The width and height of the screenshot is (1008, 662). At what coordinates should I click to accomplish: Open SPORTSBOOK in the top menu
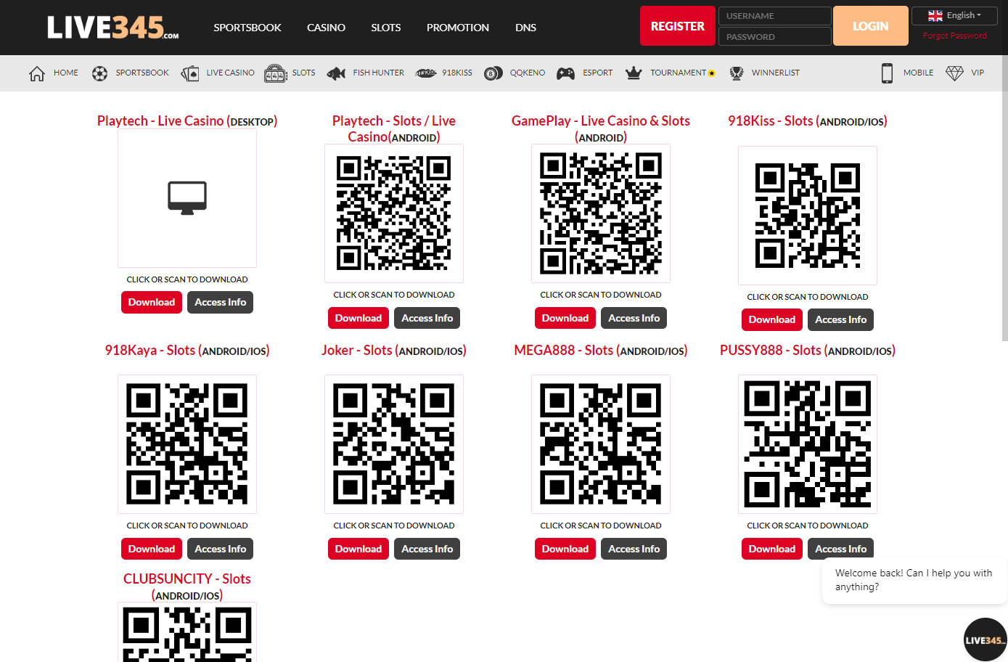[x=247, y=28]
